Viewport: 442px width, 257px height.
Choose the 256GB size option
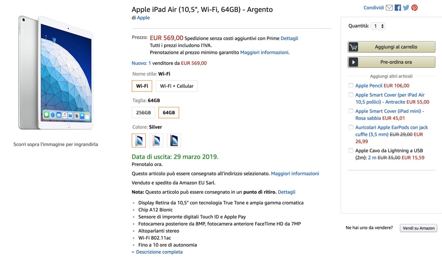click(143, 113)
